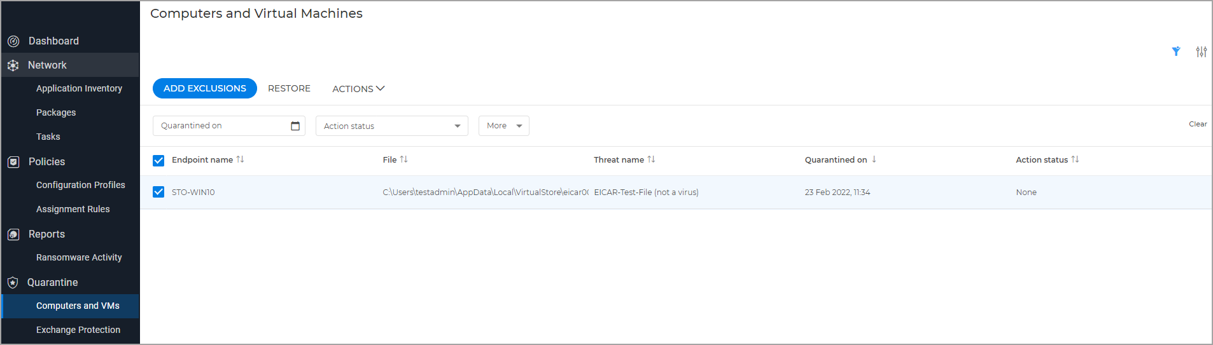Sort by Endpoint name column arrows
Viewport: 1213px width, 345px height.
241,159
